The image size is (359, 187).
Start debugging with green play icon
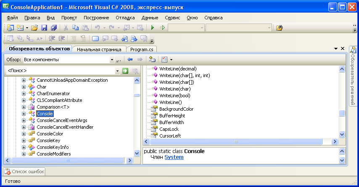pos(153,28)
